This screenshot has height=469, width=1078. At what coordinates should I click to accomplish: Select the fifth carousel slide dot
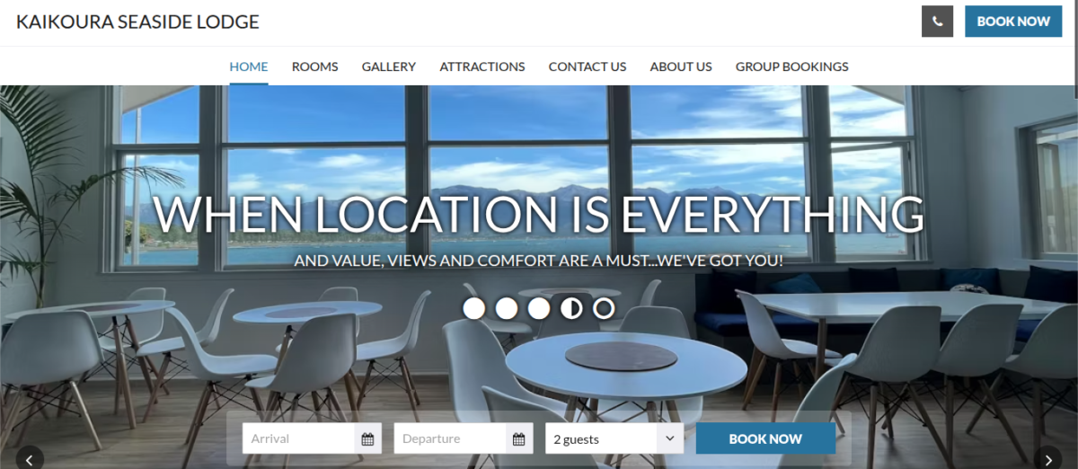click(x=604, y=308)
